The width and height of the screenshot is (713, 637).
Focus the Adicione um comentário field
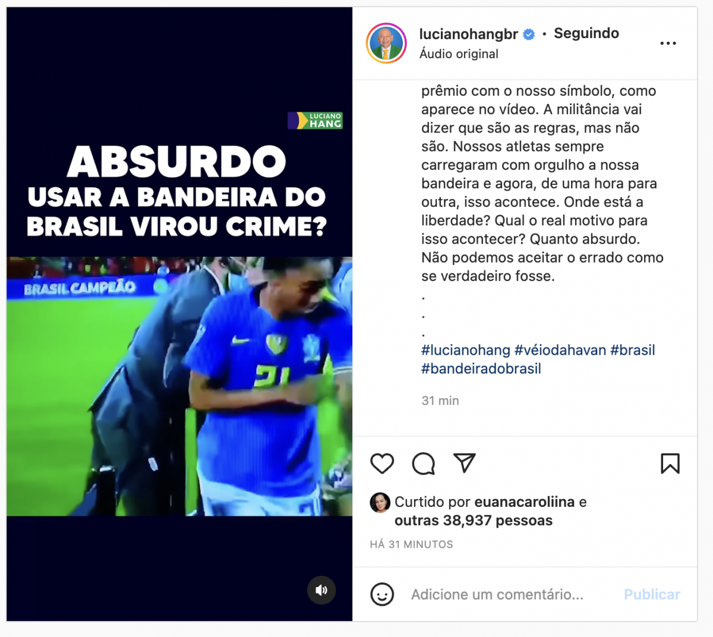pyautogui.click(x=497, y=594)
